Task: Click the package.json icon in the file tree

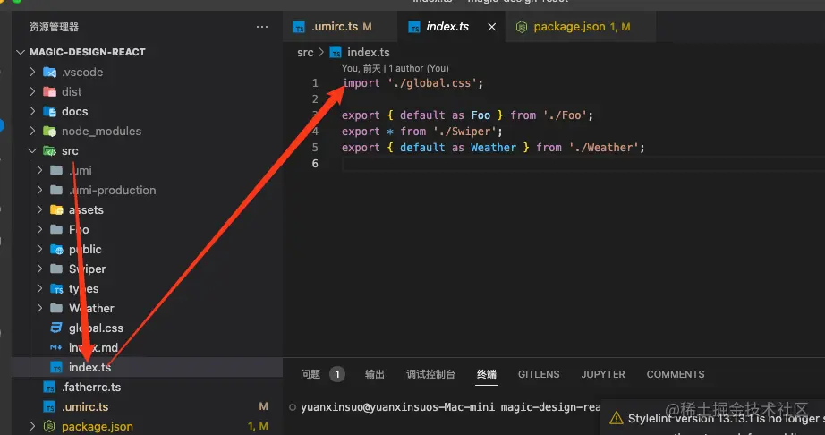Action: (x=49, y=427)
